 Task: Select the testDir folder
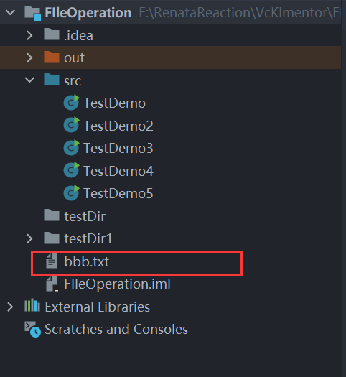pyautogui.click(x=85, y=216)
